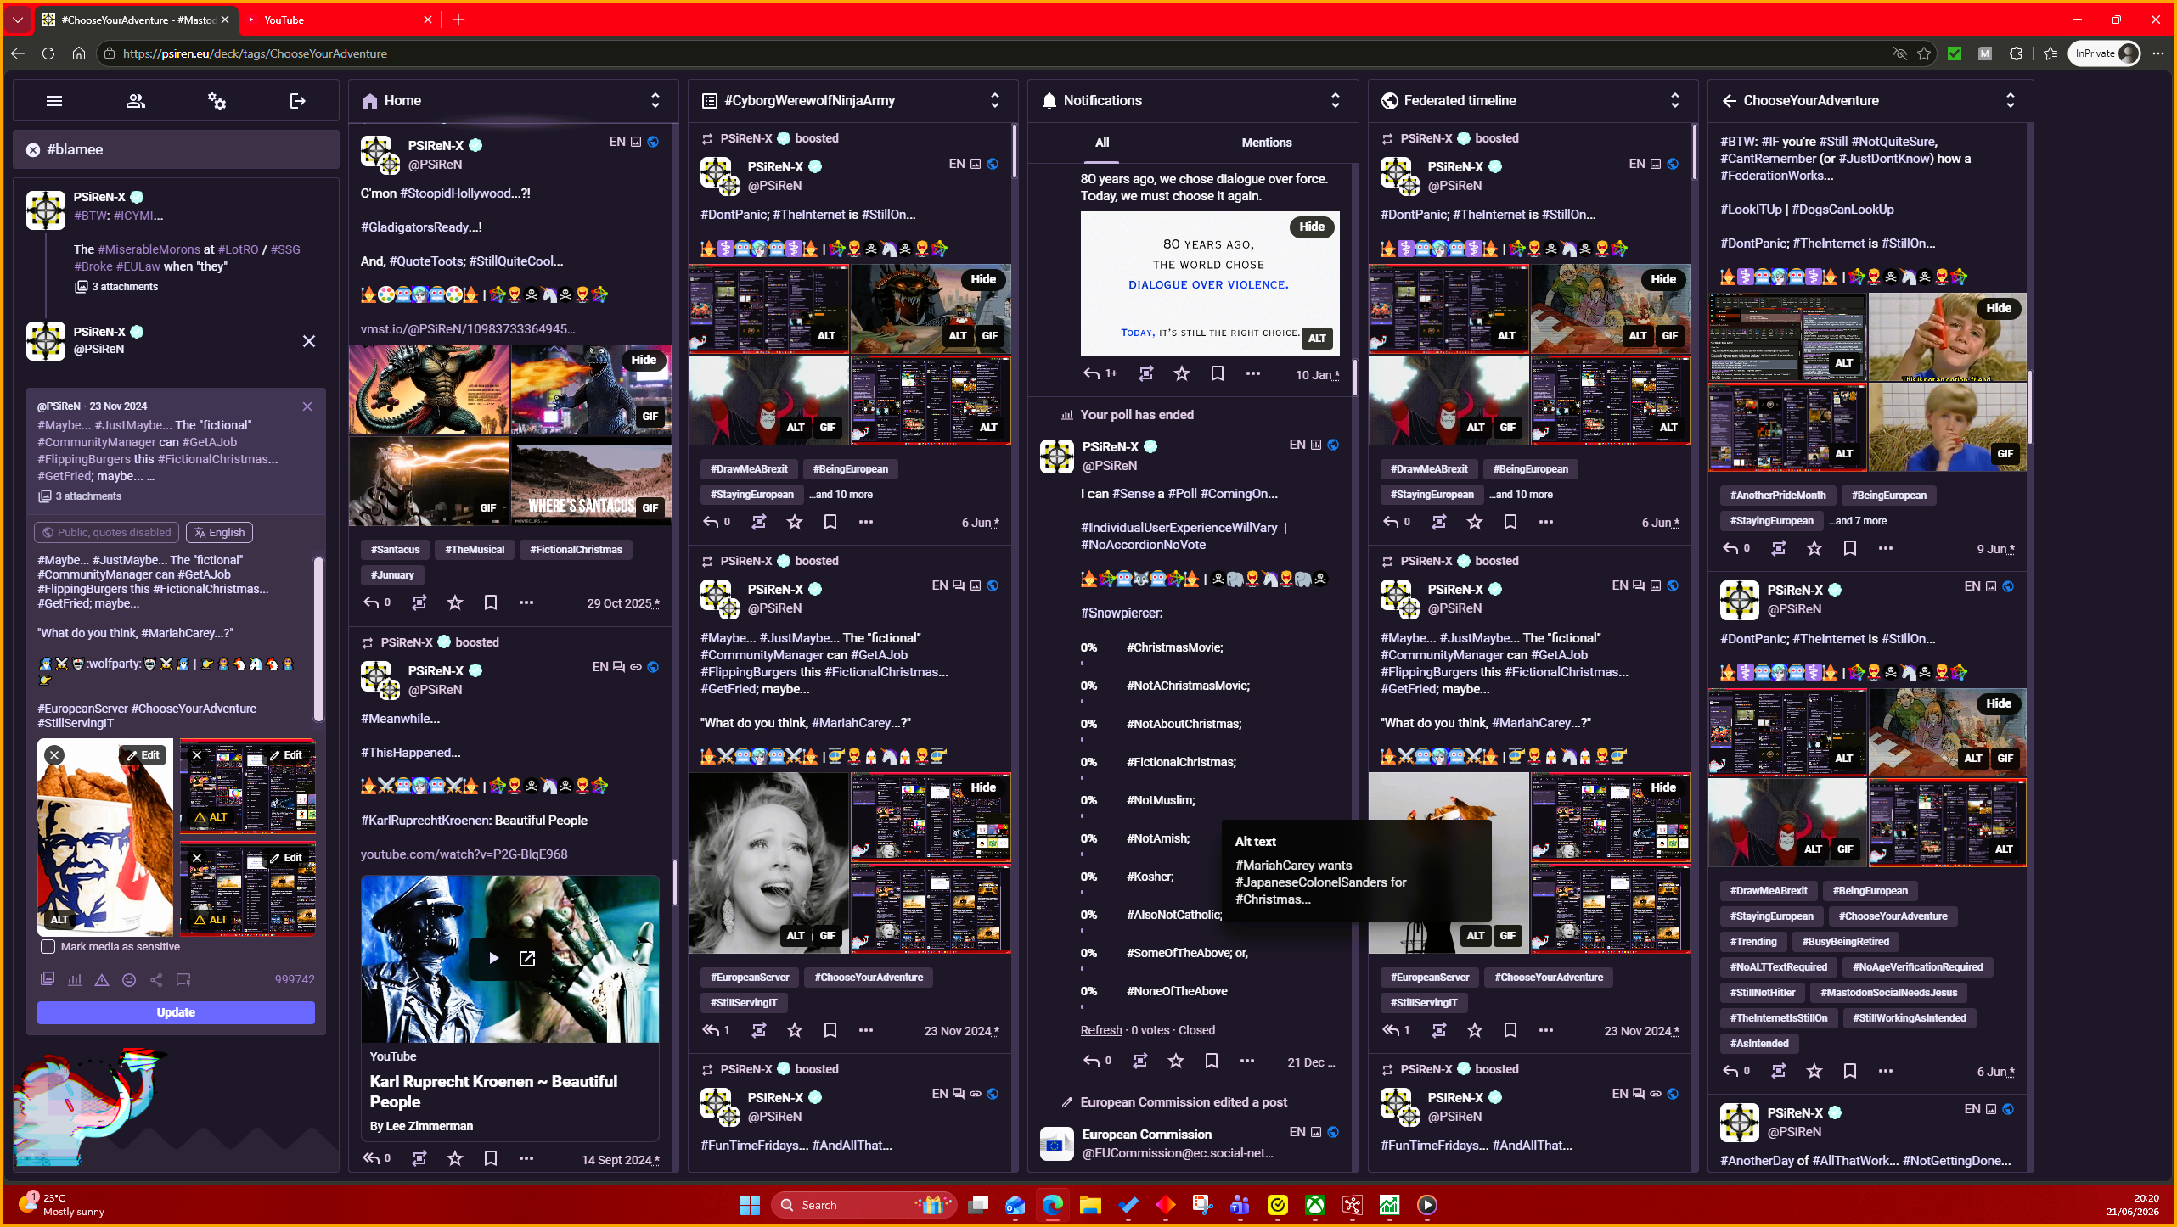
Task: Insert emoji with the smiley icon
Action: point(129,979)
